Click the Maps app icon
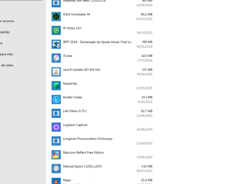 click(56, 181)
